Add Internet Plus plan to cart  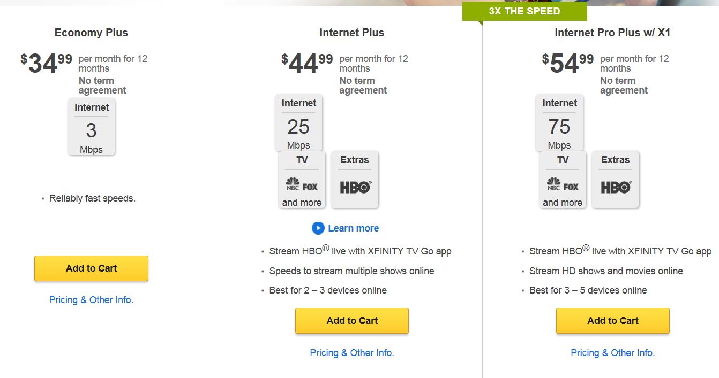(x=352, y=321)
